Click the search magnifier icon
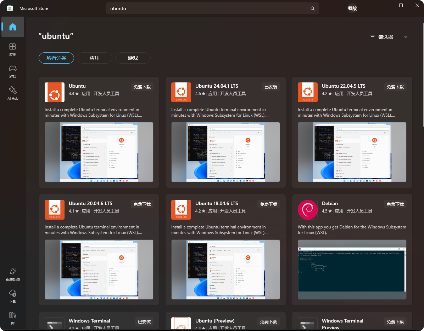The image size is (424, 331). [x=312, y=8]
